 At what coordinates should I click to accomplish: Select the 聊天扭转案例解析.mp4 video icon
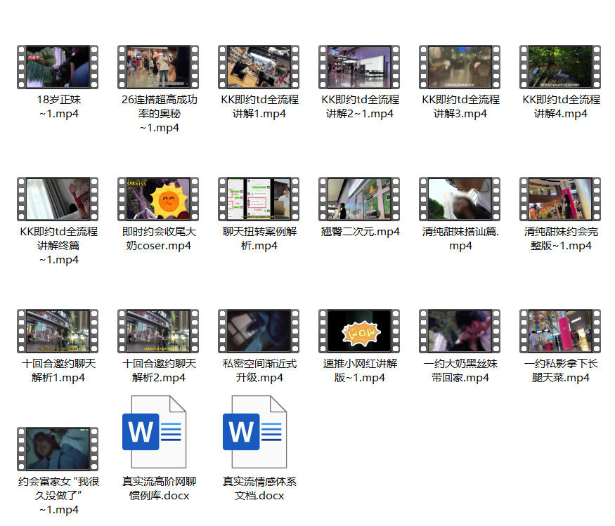click(x=259, y=199)
